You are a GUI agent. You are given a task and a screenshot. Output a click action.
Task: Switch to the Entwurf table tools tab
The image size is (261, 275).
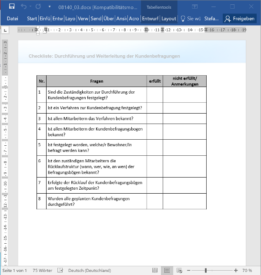coord(150,19)
